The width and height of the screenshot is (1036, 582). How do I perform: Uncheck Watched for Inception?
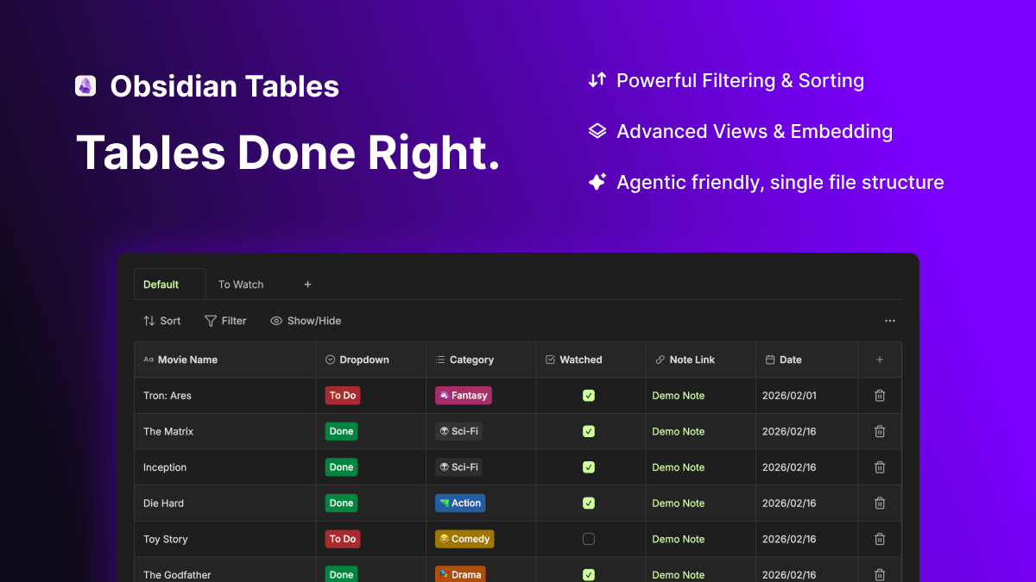(x=589, y=467)
